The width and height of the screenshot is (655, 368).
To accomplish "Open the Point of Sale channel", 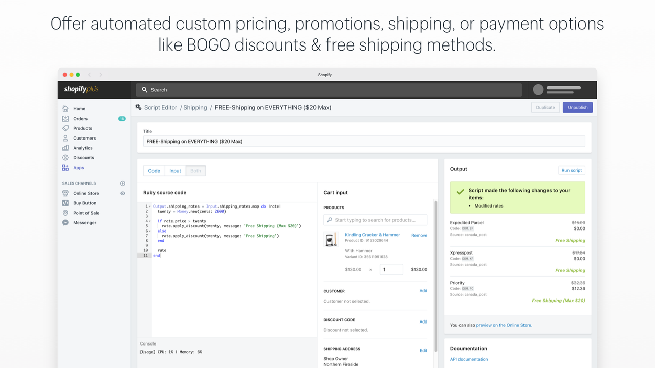I will pos(86,213).
